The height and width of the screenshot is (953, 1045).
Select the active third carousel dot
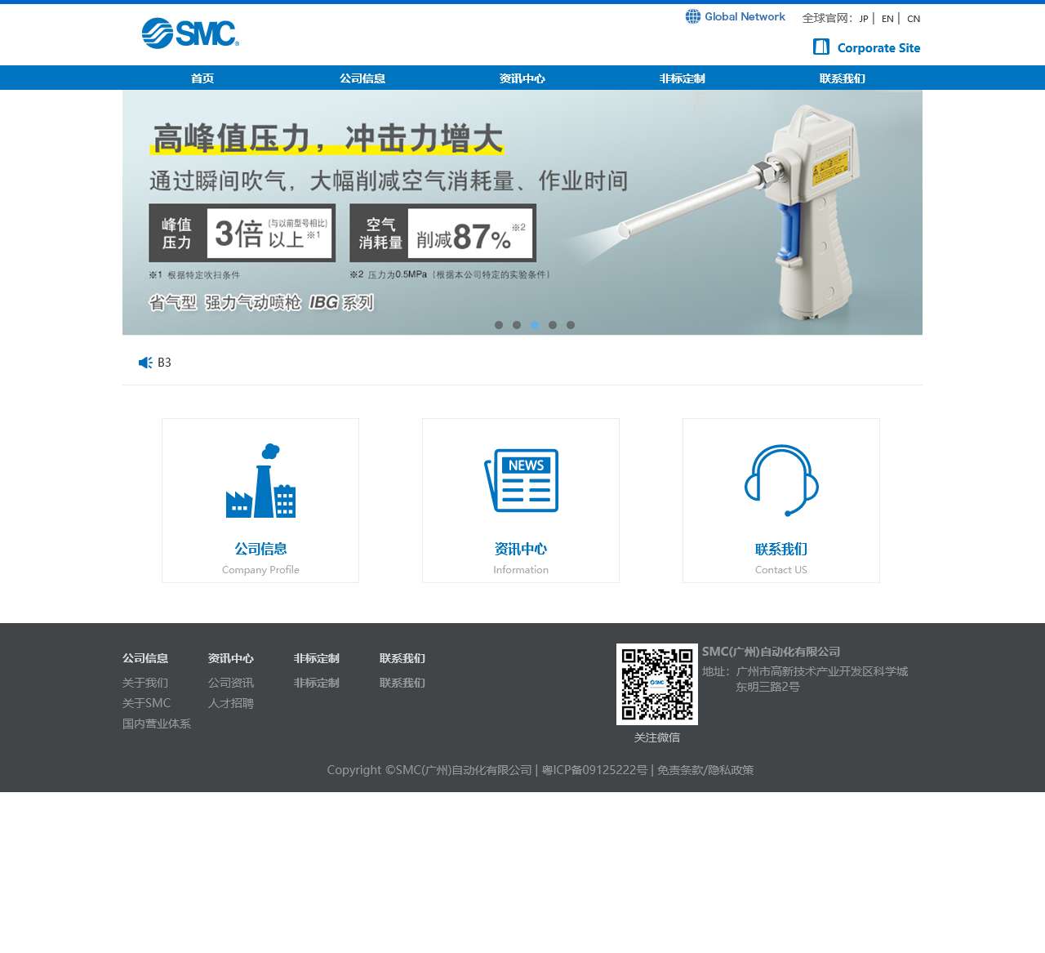(x=535, y=325)
